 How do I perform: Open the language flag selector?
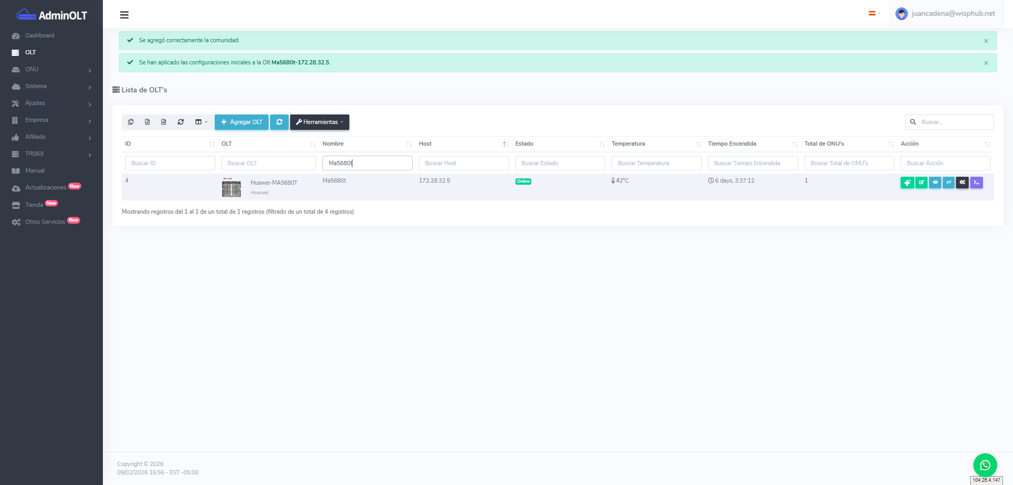[x=874, y=14]
